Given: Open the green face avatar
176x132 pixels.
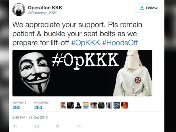Looking at the screenshot, I should pos(101,105).
